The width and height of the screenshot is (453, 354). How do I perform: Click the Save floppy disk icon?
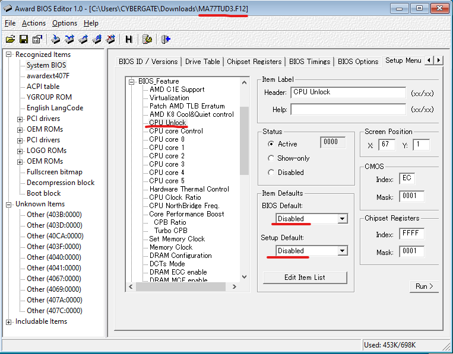(24, 39)
